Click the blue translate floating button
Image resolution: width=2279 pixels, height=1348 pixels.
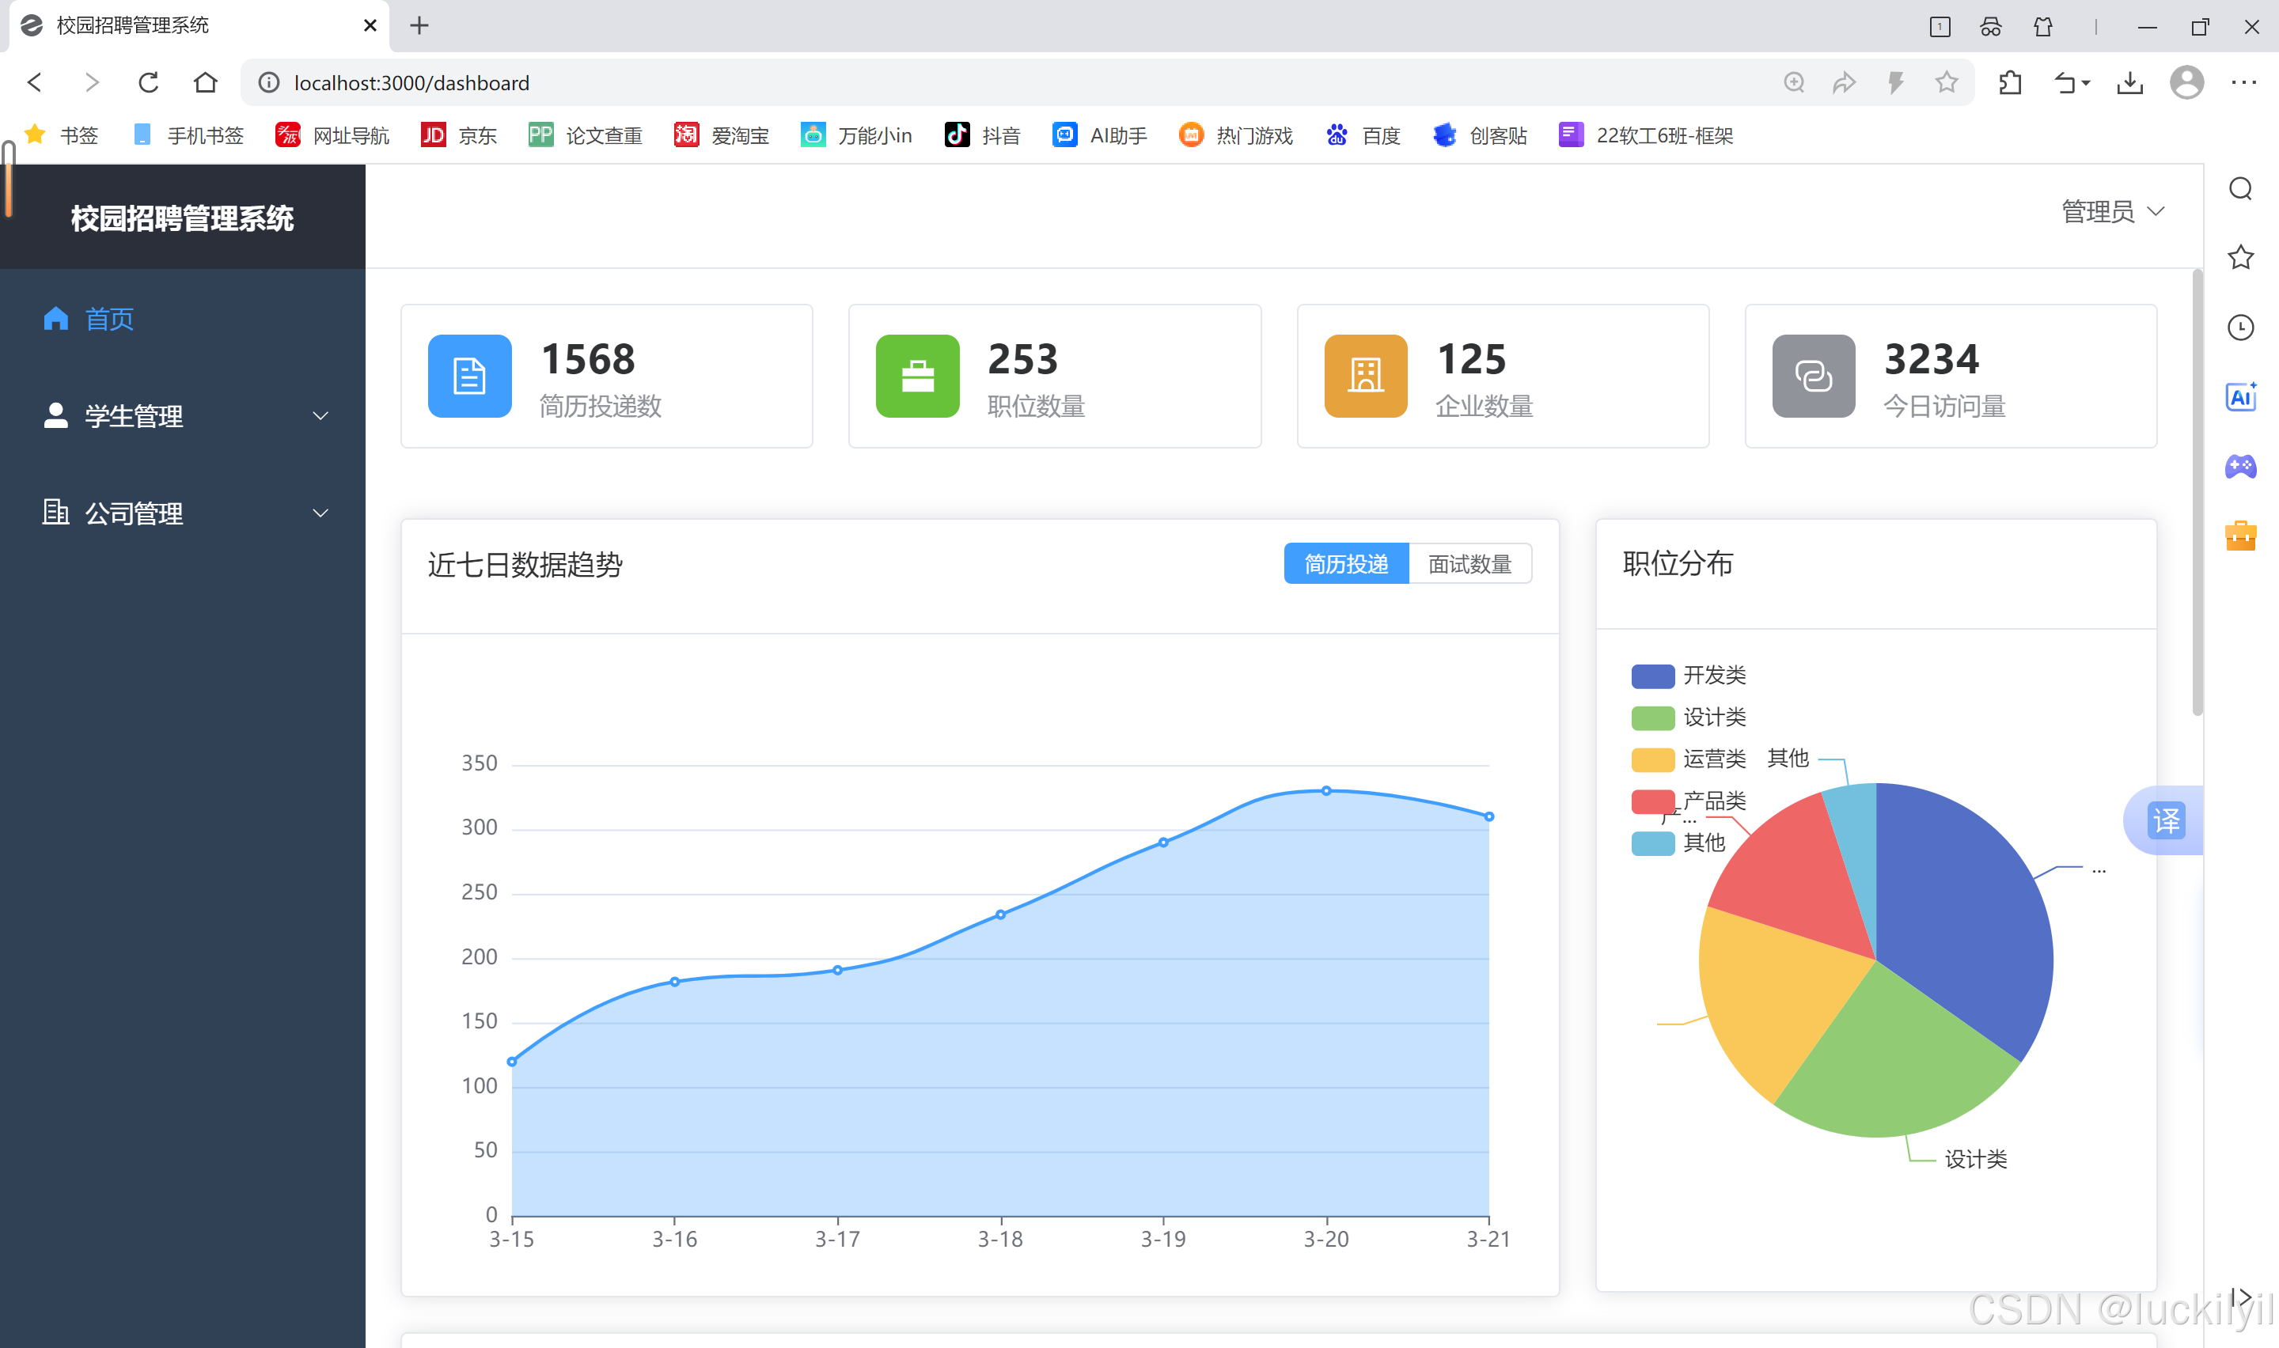[2167, 820]
